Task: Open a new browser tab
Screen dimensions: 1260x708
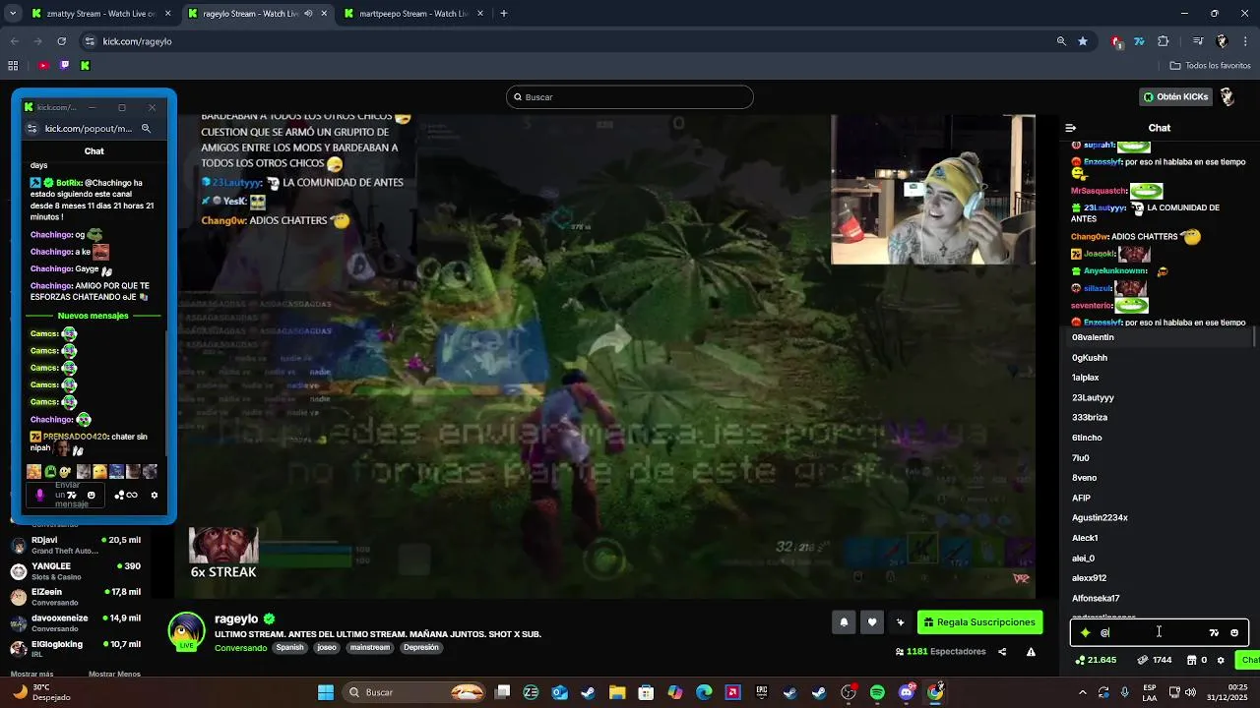Action: click(x=504, y=14)
